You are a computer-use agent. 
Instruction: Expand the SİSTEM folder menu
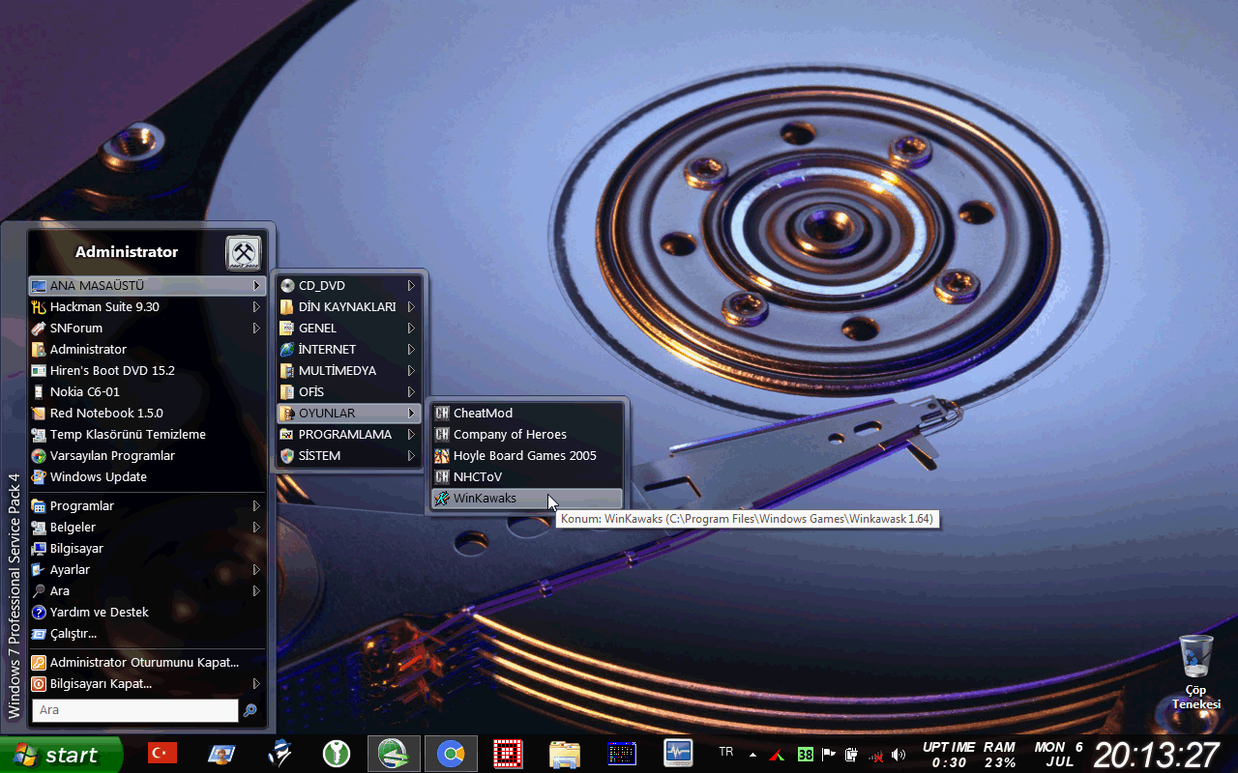348,456
